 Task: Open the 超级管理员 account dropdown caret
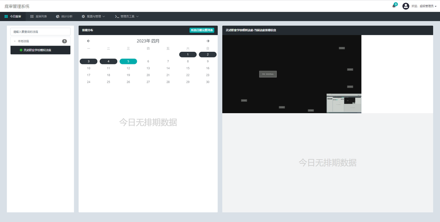click(436, 7)
